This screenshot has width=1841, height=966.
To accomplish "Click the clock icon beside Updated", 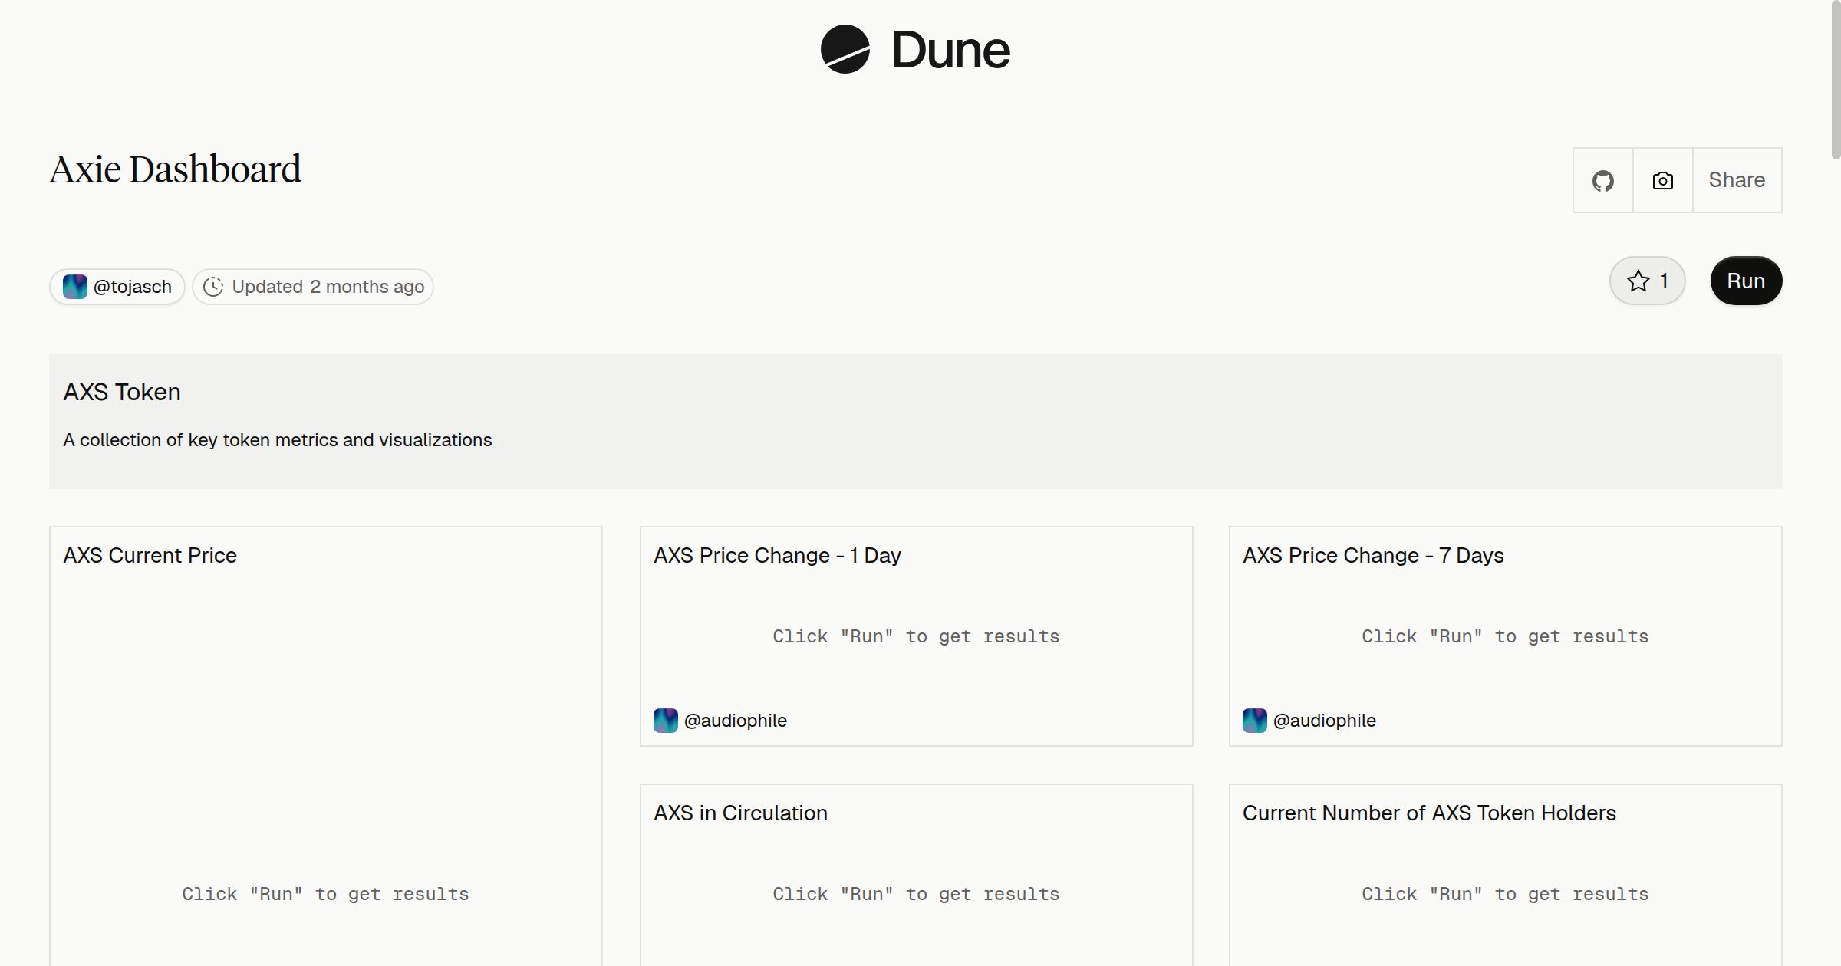I will tap(213, 287).
